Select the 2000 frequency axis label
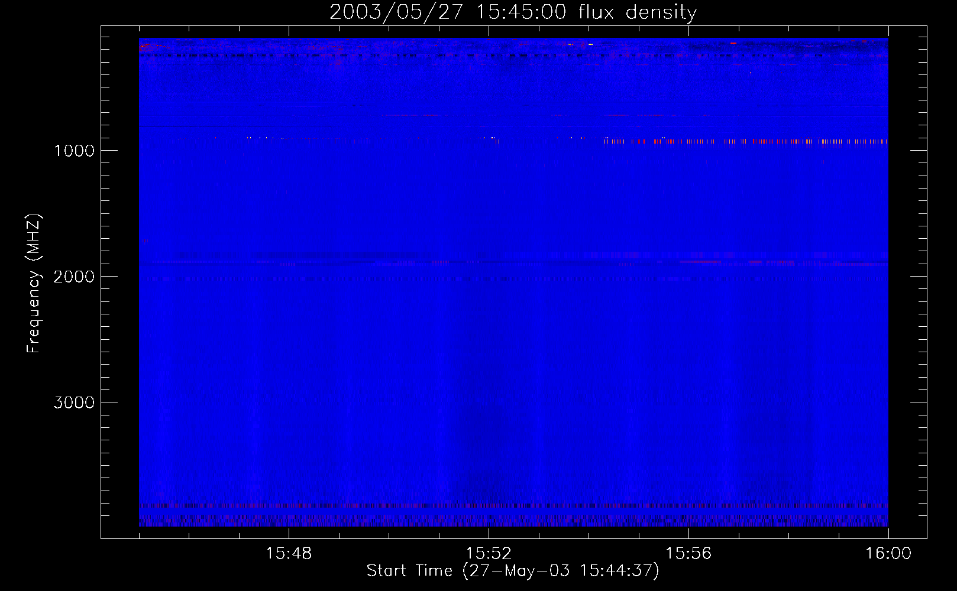This screenshot has width=957, height=591. tap(74, 277)
